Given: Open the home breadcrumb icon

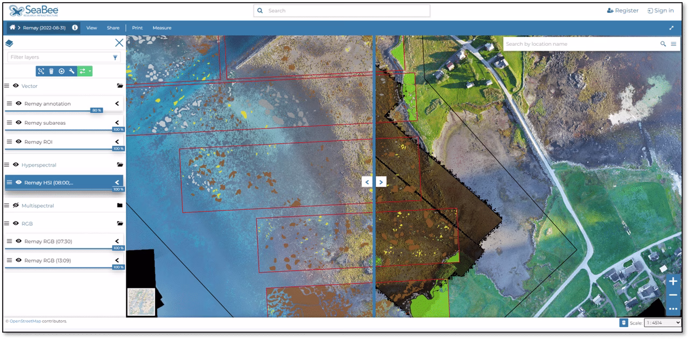Looking at the screenshot, I should 12,27.
